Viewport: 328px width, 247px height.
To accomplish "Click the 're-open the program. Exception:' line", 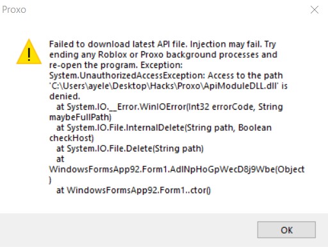I will pos(116,65).
